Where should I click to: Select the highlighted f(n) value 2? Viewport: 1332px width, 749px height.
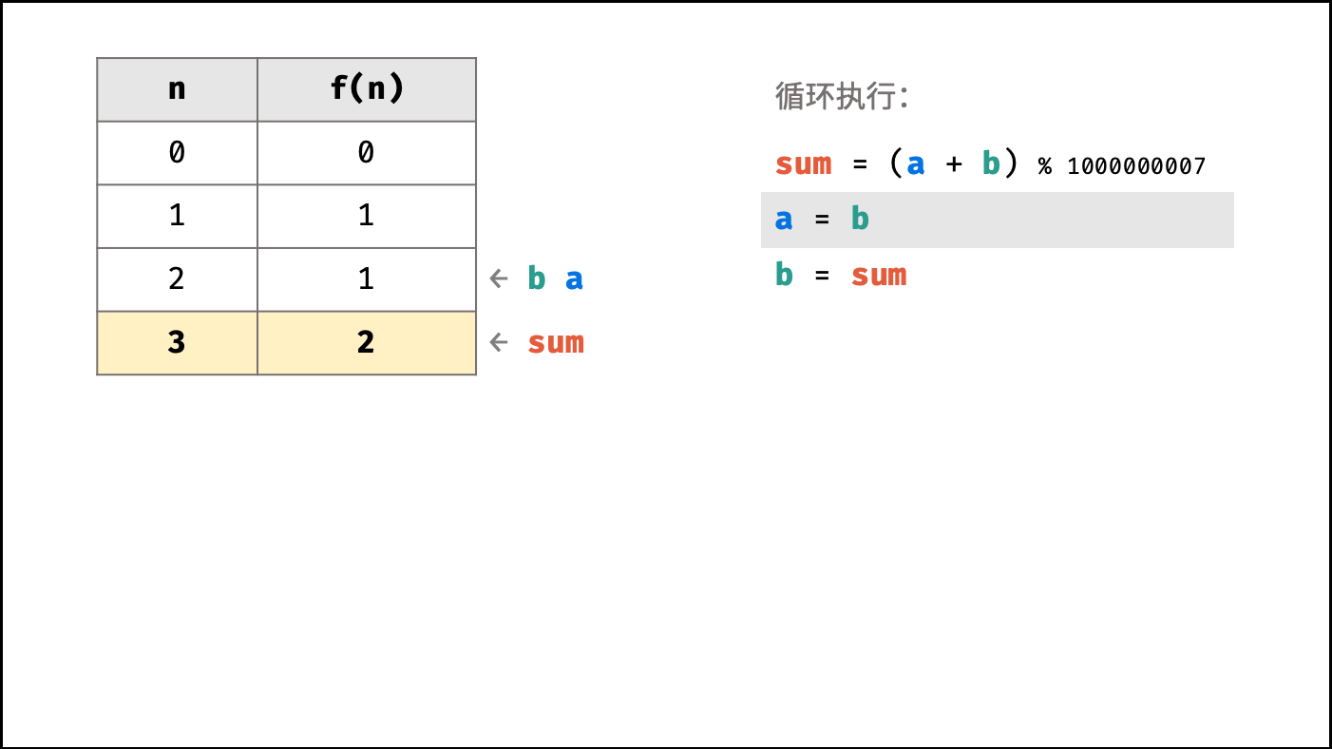click(x=367, y=343)
